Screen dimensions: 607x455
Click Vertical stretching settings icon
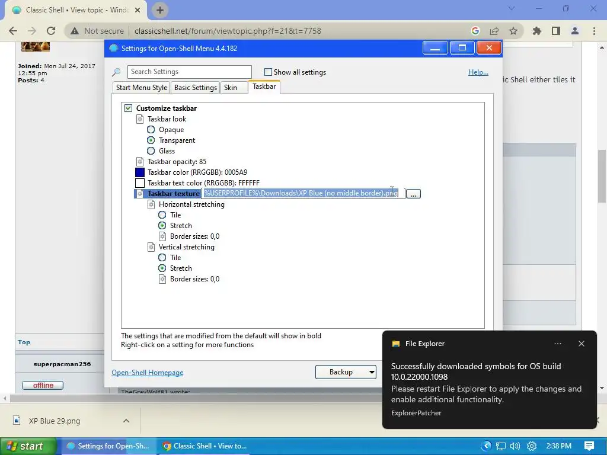tap(151, 247)
